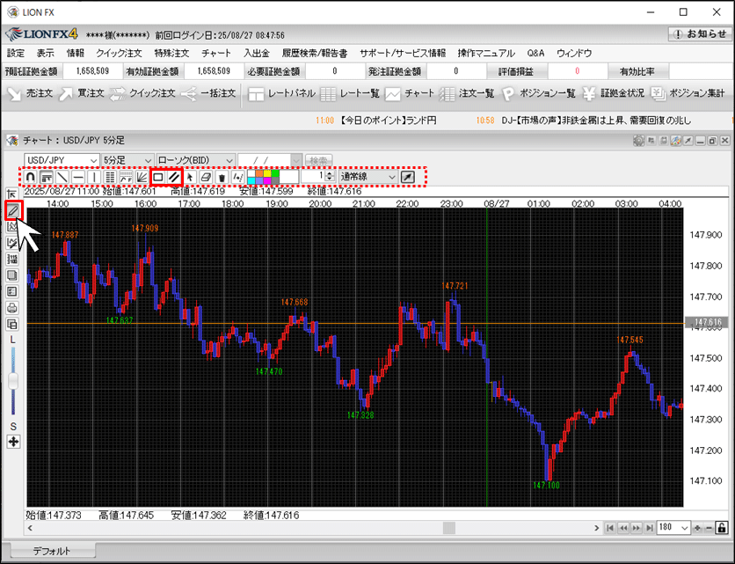Open the レートパネル rate panel

click(x=281, y=93)
